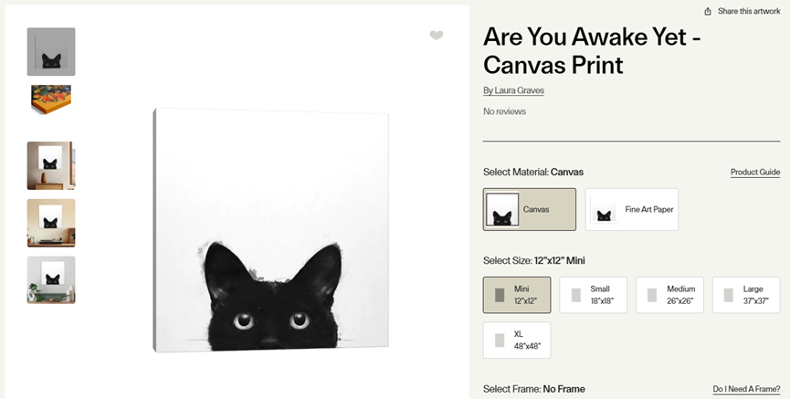View the fourth room mockup thumbnail
This screenshot has width=790, height=399.
[x=51, y=223]
